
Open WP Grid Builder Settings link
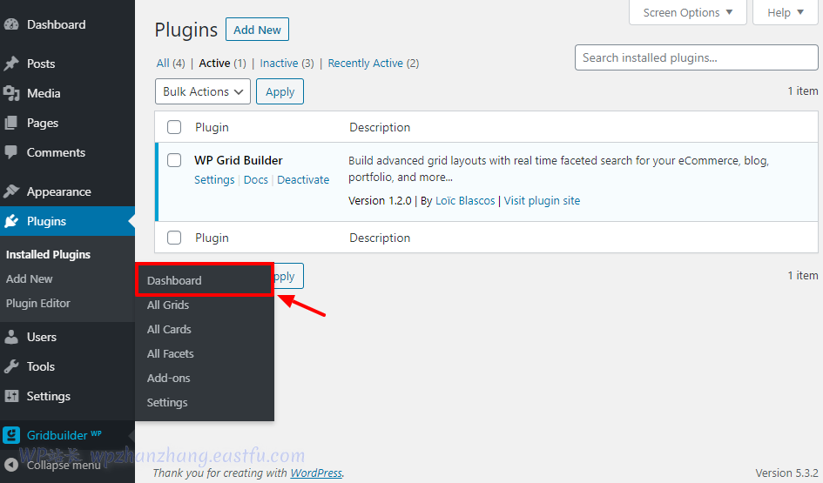(x=214, y=179)
